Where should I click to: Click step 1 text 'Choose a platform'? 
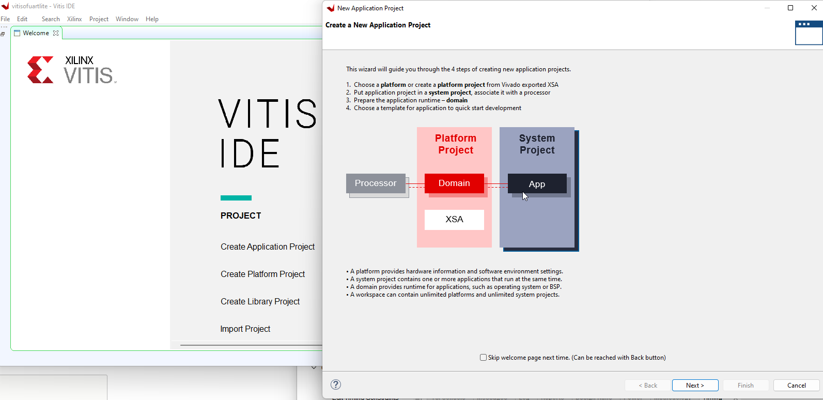(380, 85)
